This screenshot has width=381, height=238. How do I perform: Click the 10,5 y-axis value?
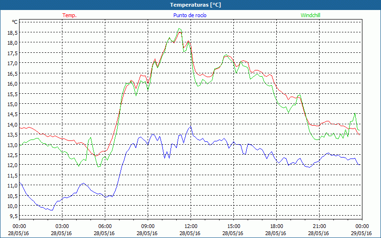(13, 196)
